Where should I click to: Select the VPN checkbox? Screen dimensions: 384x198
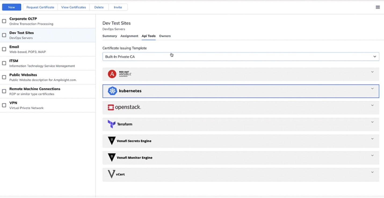click(x=4, y=105)
